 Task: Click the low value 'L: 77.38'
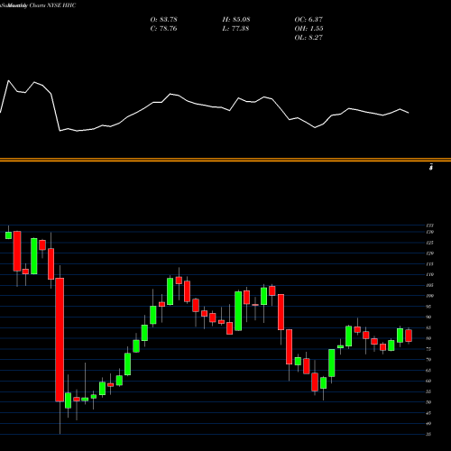tap(235, 29)
